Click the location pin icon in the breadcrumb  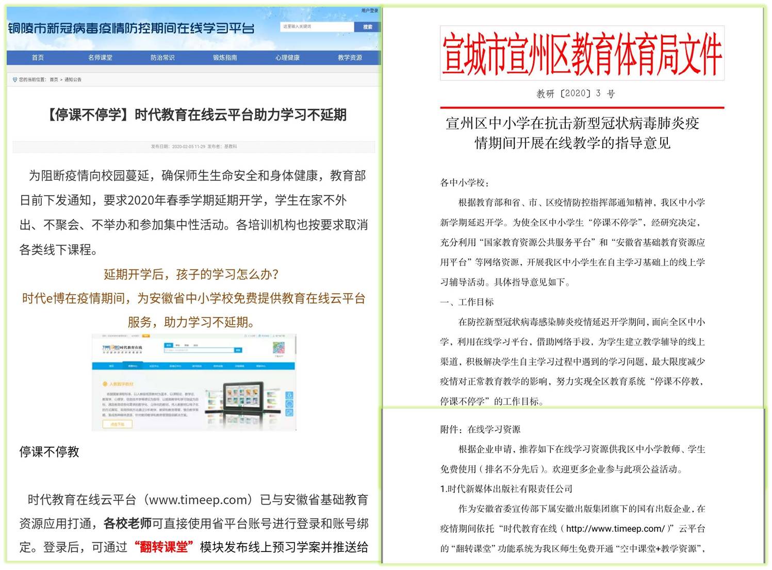[x=15, y=79]
